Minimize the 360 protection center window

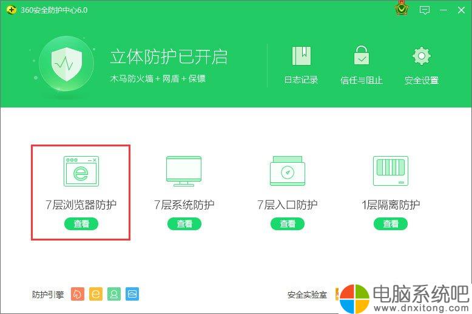(443, 10)
